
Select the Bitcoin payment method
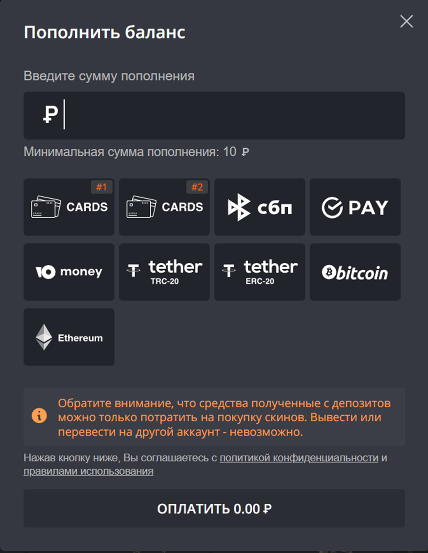click(x=355, y=272)
